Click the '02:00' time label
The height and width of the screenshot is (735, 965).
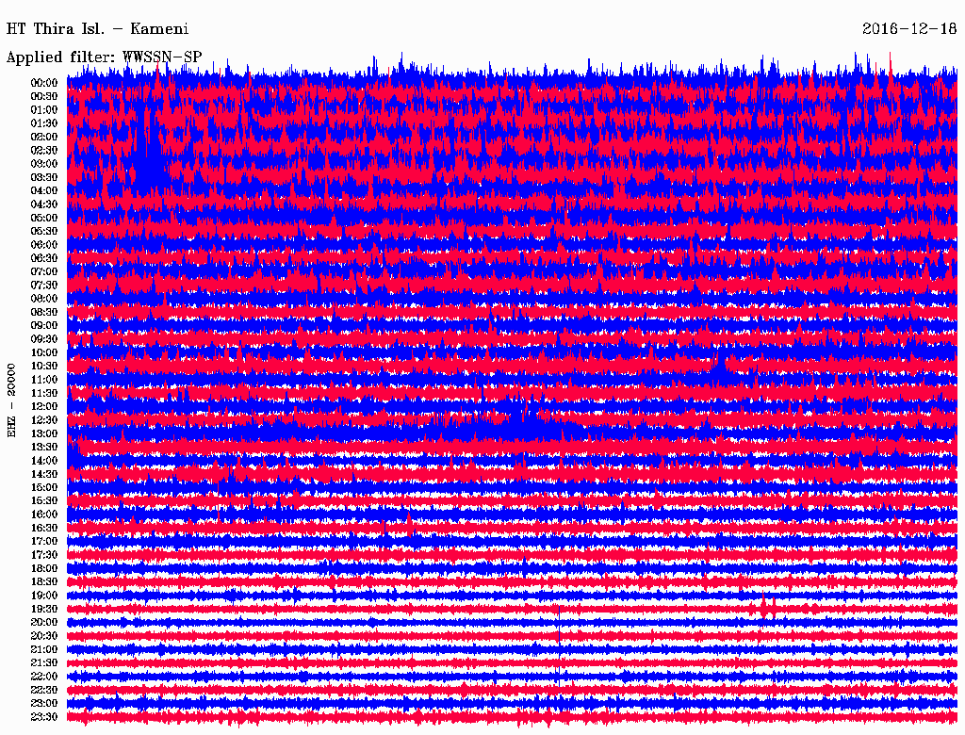click(44, 137)
